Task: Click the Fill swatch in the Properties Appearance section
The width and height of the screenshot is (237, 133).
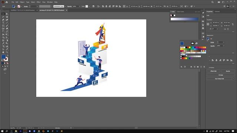Action: pyautogui.click(x=208, y=39)
